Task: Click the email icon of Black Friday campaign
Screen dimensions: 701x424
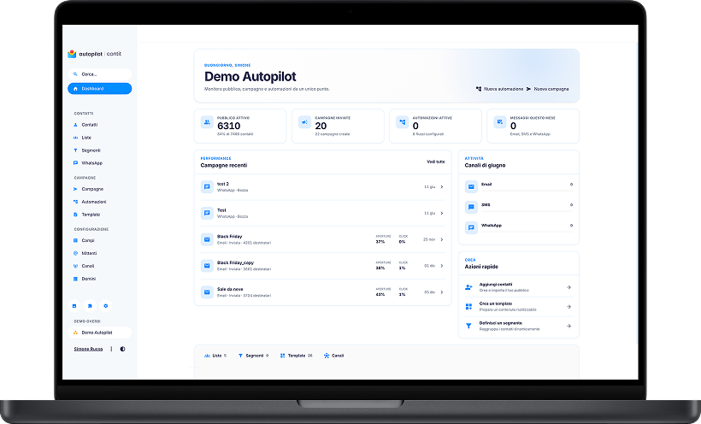Action: coord(207,239)
